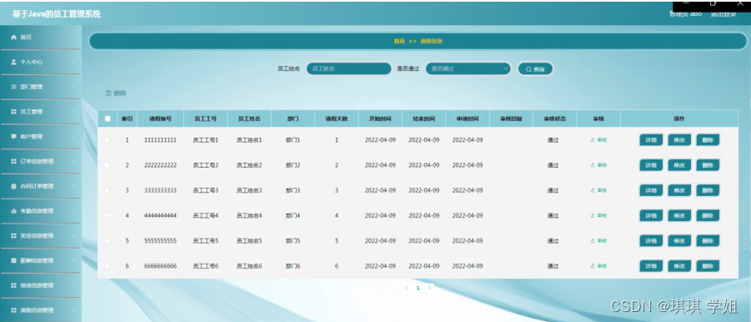Click the 审核 audit icon for 员工姓名5
Viewport: 751px width, 322px height.
point(593,241)
